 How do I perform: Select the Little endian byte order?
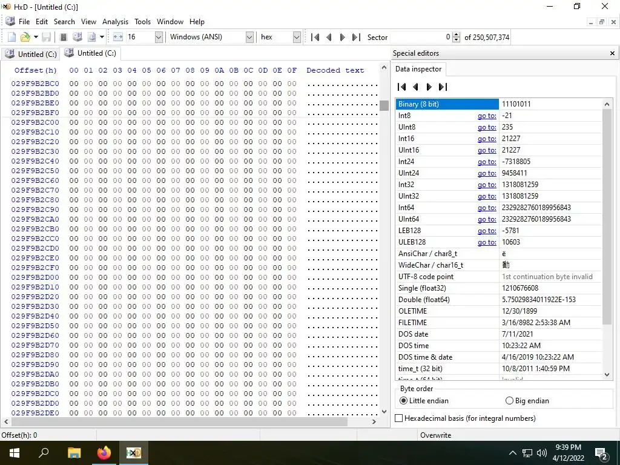[424, 401]
